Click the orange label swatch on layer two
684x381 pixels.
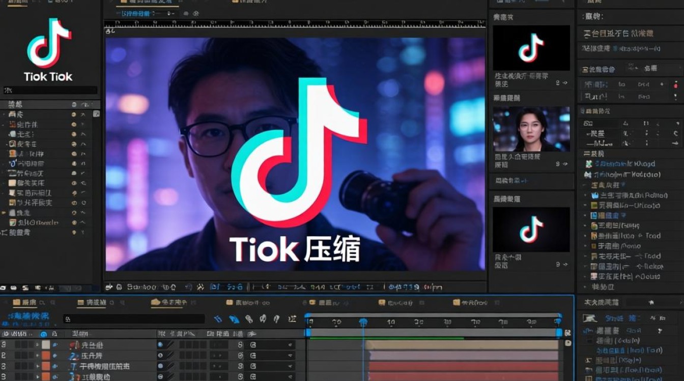45,356
